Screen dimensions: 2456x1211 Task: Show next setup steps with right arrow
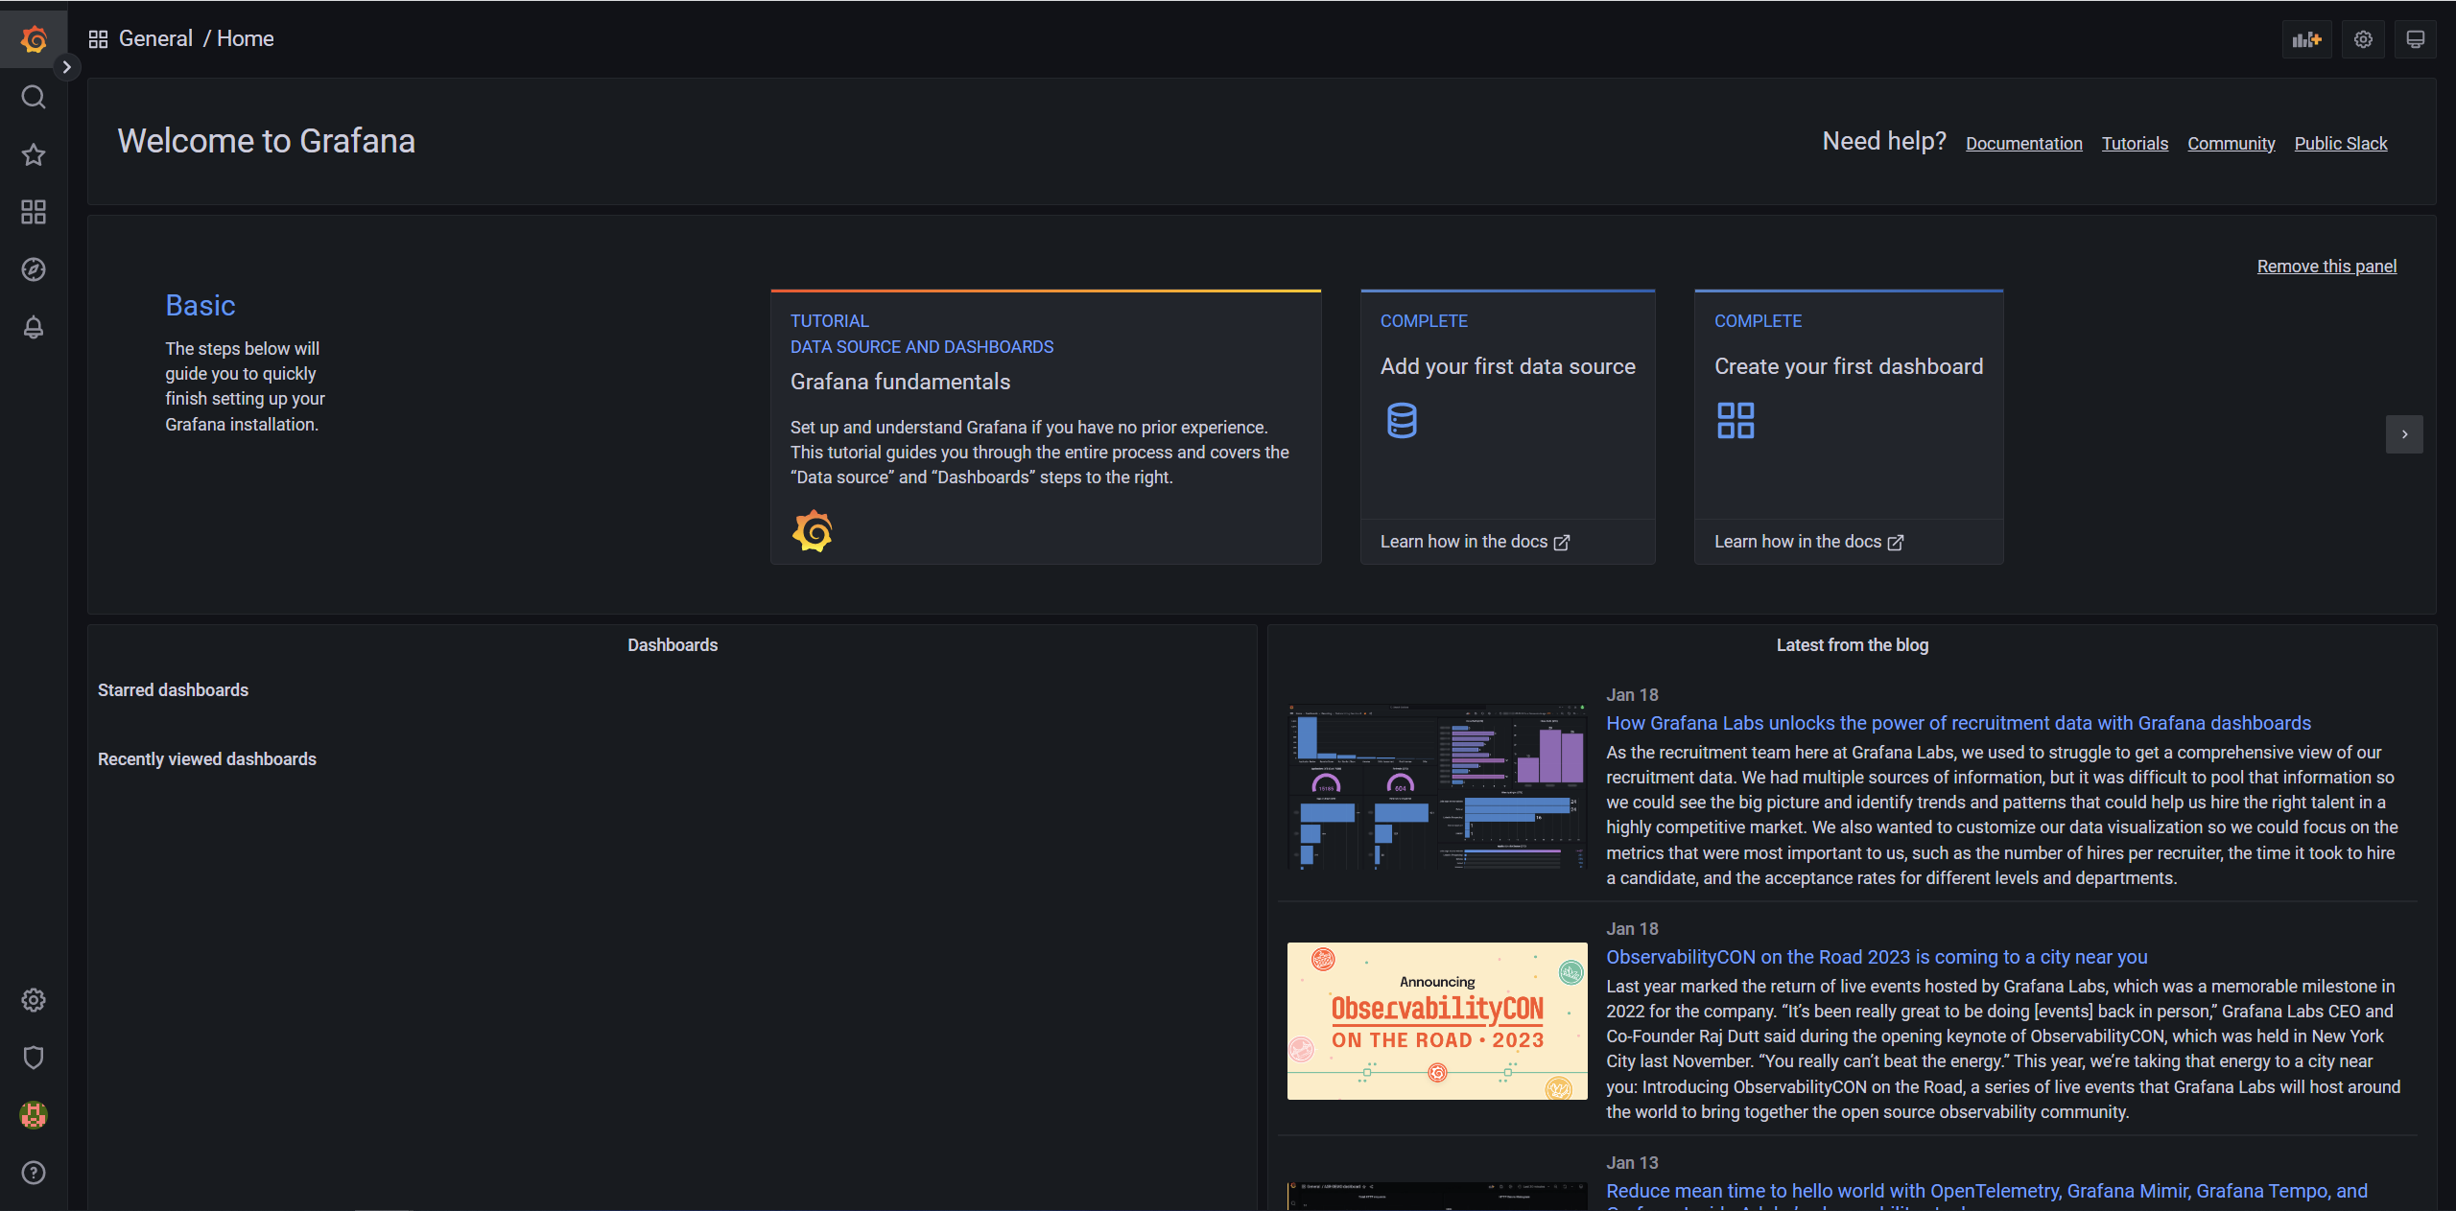coord(2404,434)
